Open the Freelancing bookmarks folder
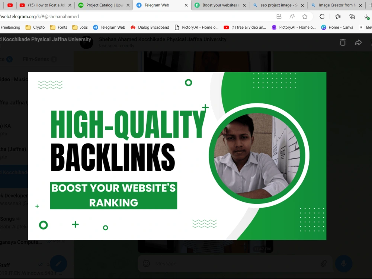Image resolution: width=372 pixels, height=279 pixels. pyautogui.click(x=10, y=27)
